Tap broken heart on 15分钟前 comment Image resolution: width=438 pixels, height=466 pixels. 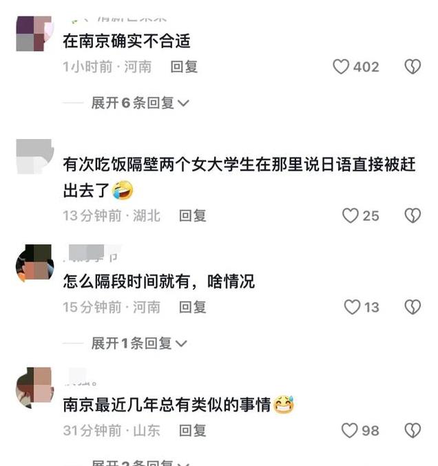(x=413, y=307)
